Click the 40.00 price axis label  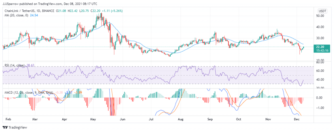click(320, 27)
